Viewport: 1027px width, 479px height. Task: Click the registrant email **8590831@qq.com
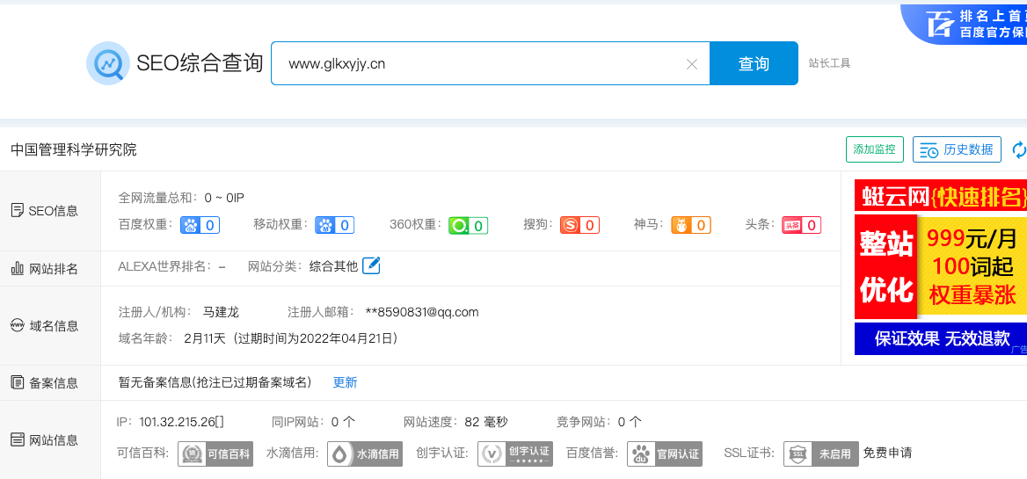(422, 312)
